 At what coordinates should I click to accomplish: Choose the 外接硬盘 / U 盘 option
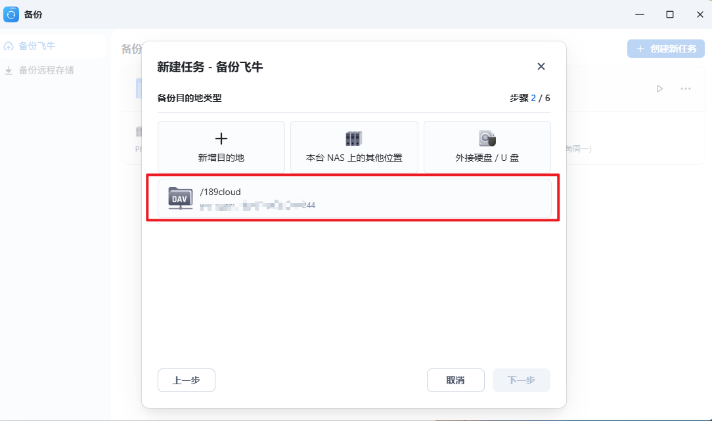click(x=487, y=146)
